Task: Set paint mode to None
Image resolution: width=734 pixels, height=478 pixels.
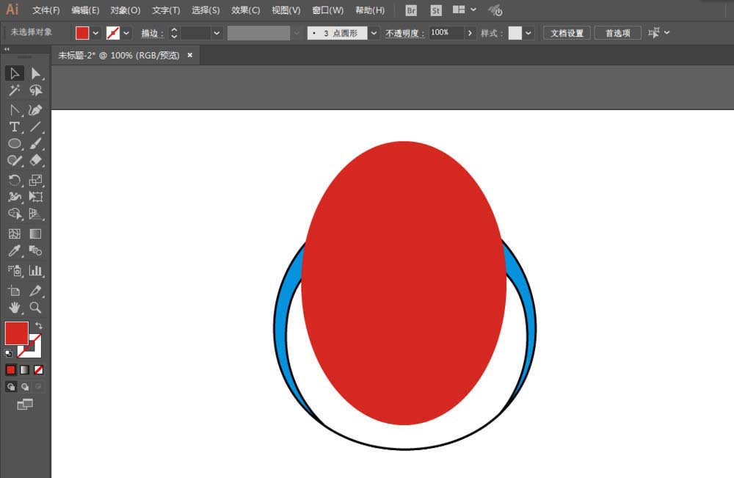Action: coord(38,370)
